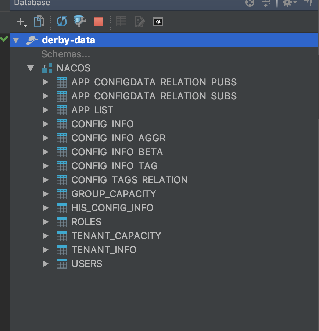Expand the CONFIG_INFO_TAG table node

(x=45, y=166)
